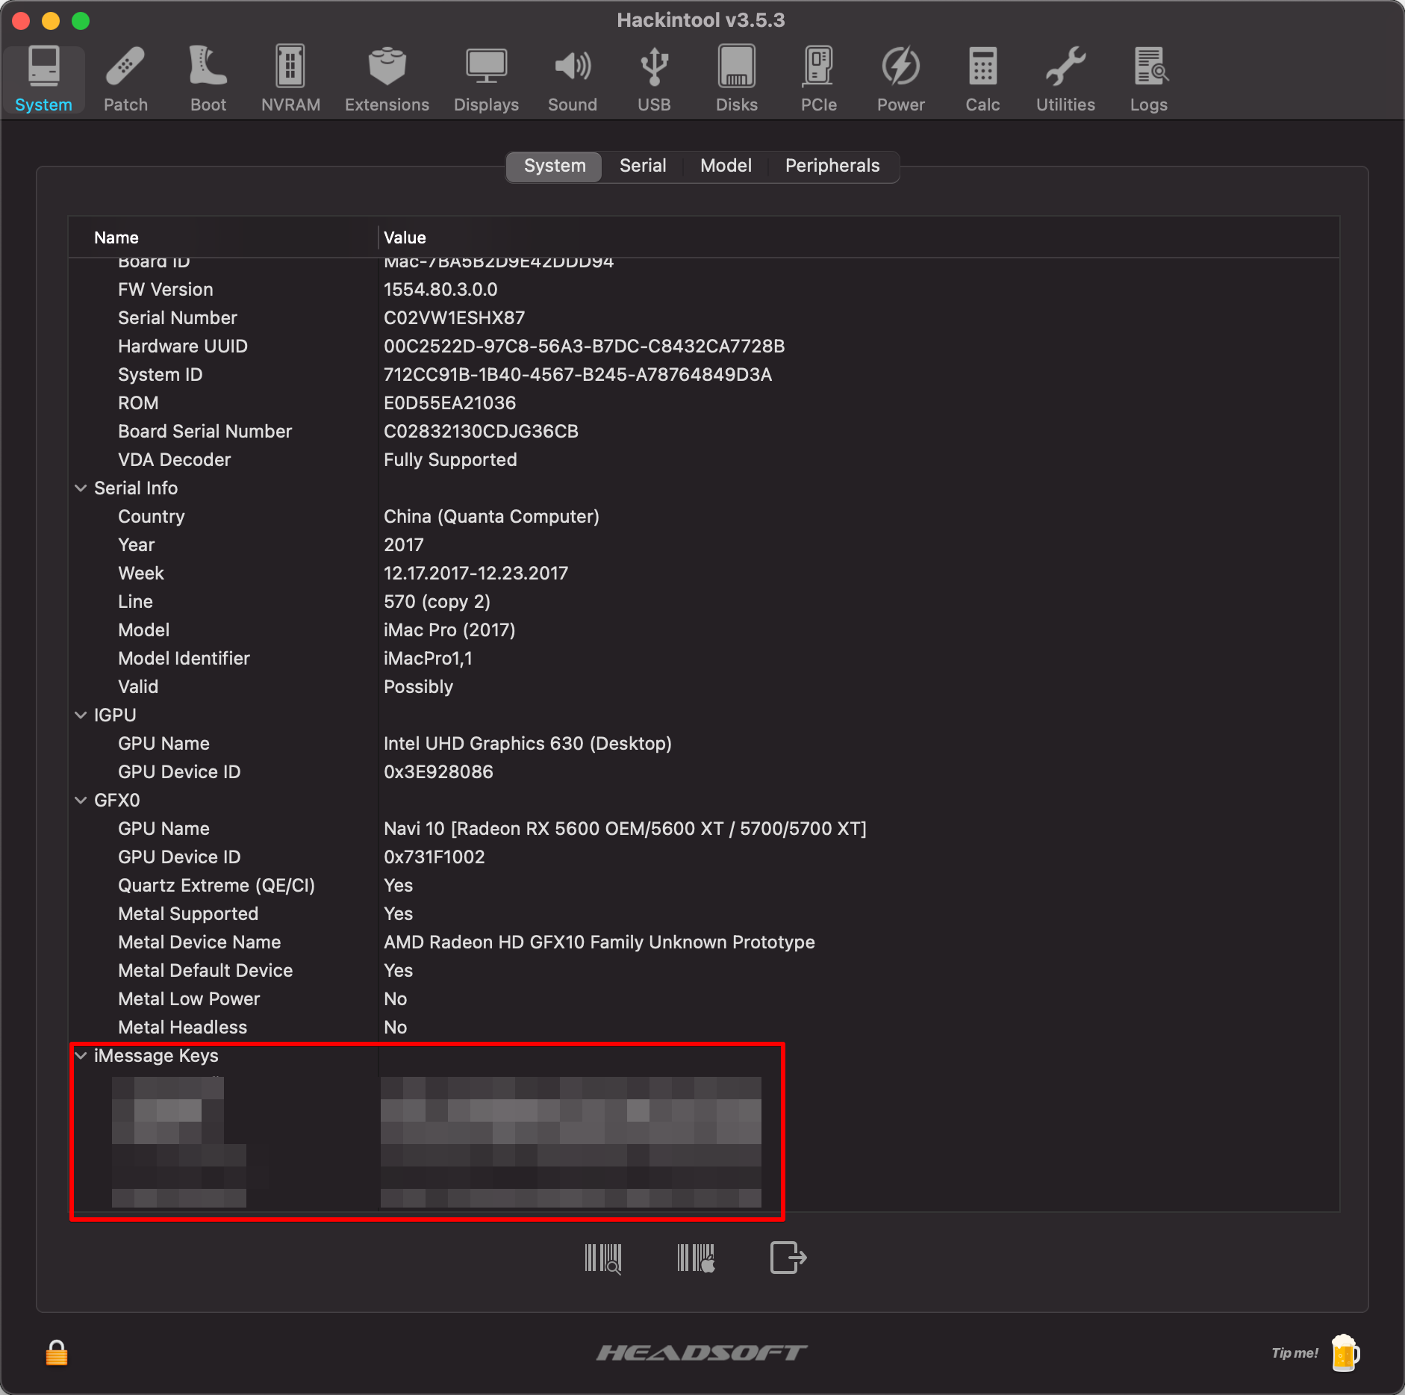The height and width of the screenshot is (1395, 1405).
Task: Select the Valid row showing Possibly
Action: [704, 687]
